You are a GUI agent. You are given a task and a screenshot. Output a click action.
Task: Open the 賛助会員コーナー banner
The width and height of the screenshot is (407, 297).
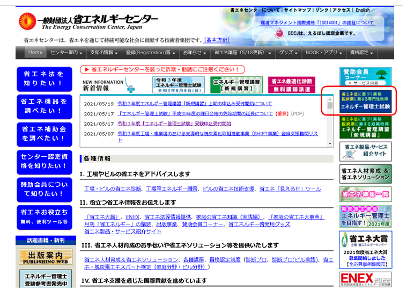click(x=366, y=76)
